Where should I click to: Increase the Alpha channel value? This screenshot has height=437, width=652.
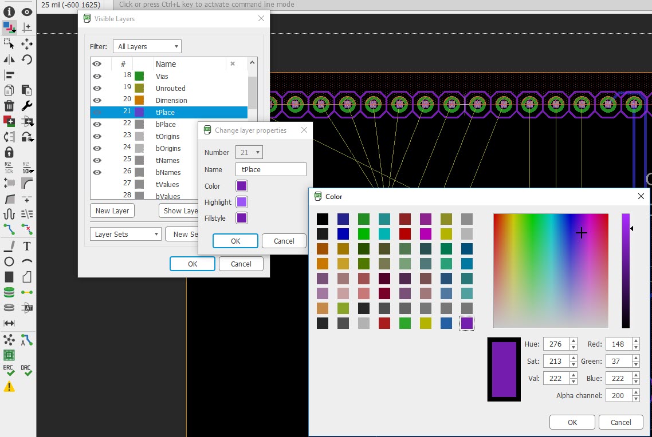pyautogui.click(x=636, y=392)
